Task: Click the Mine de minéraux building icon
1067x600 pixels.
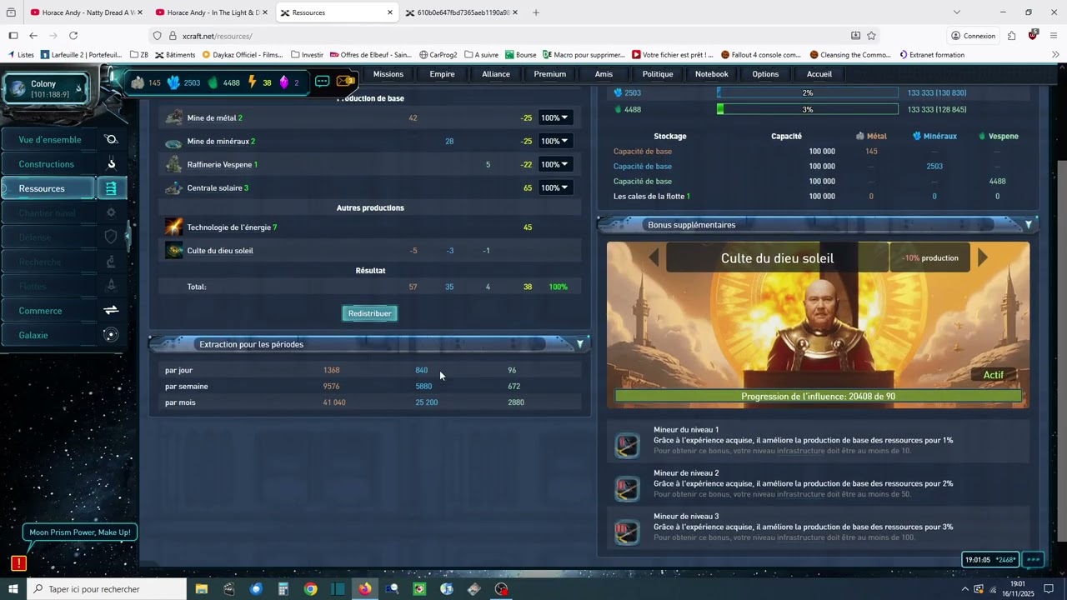Action: (173, 142)
